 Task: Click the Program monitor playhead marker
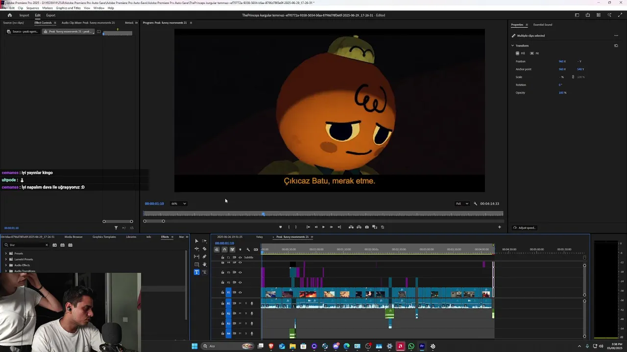(x=263, y=214)
